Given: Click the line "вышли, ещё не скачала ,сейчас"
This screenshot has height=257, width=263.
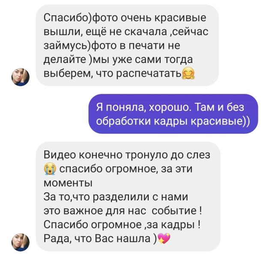Looking at the screenshot, I should point(126,32).
